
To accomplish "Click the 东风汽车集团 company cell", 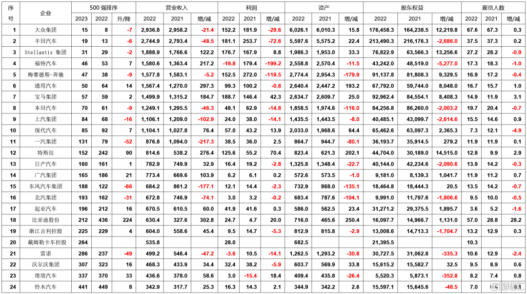I will (46, 186).
